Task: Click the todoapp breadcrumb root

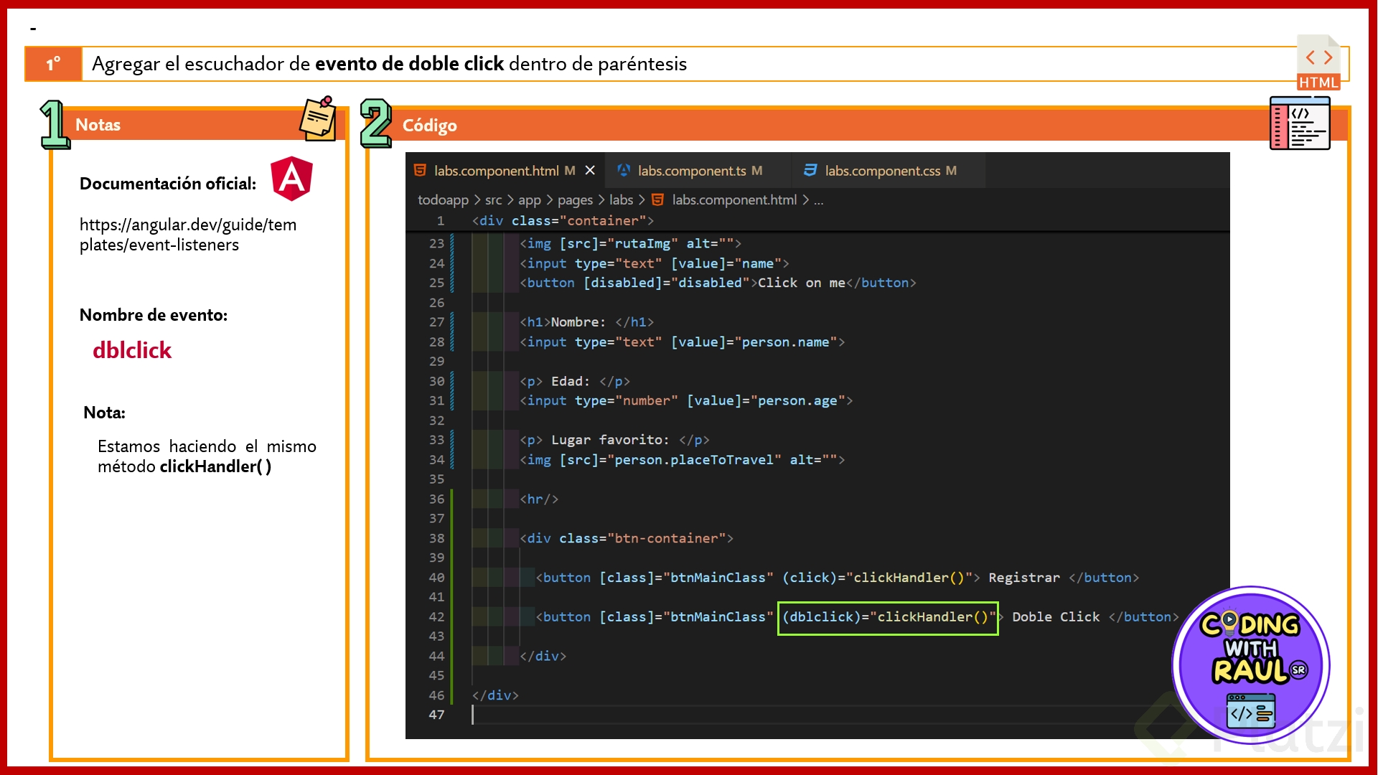Action: tap(443, 200)
